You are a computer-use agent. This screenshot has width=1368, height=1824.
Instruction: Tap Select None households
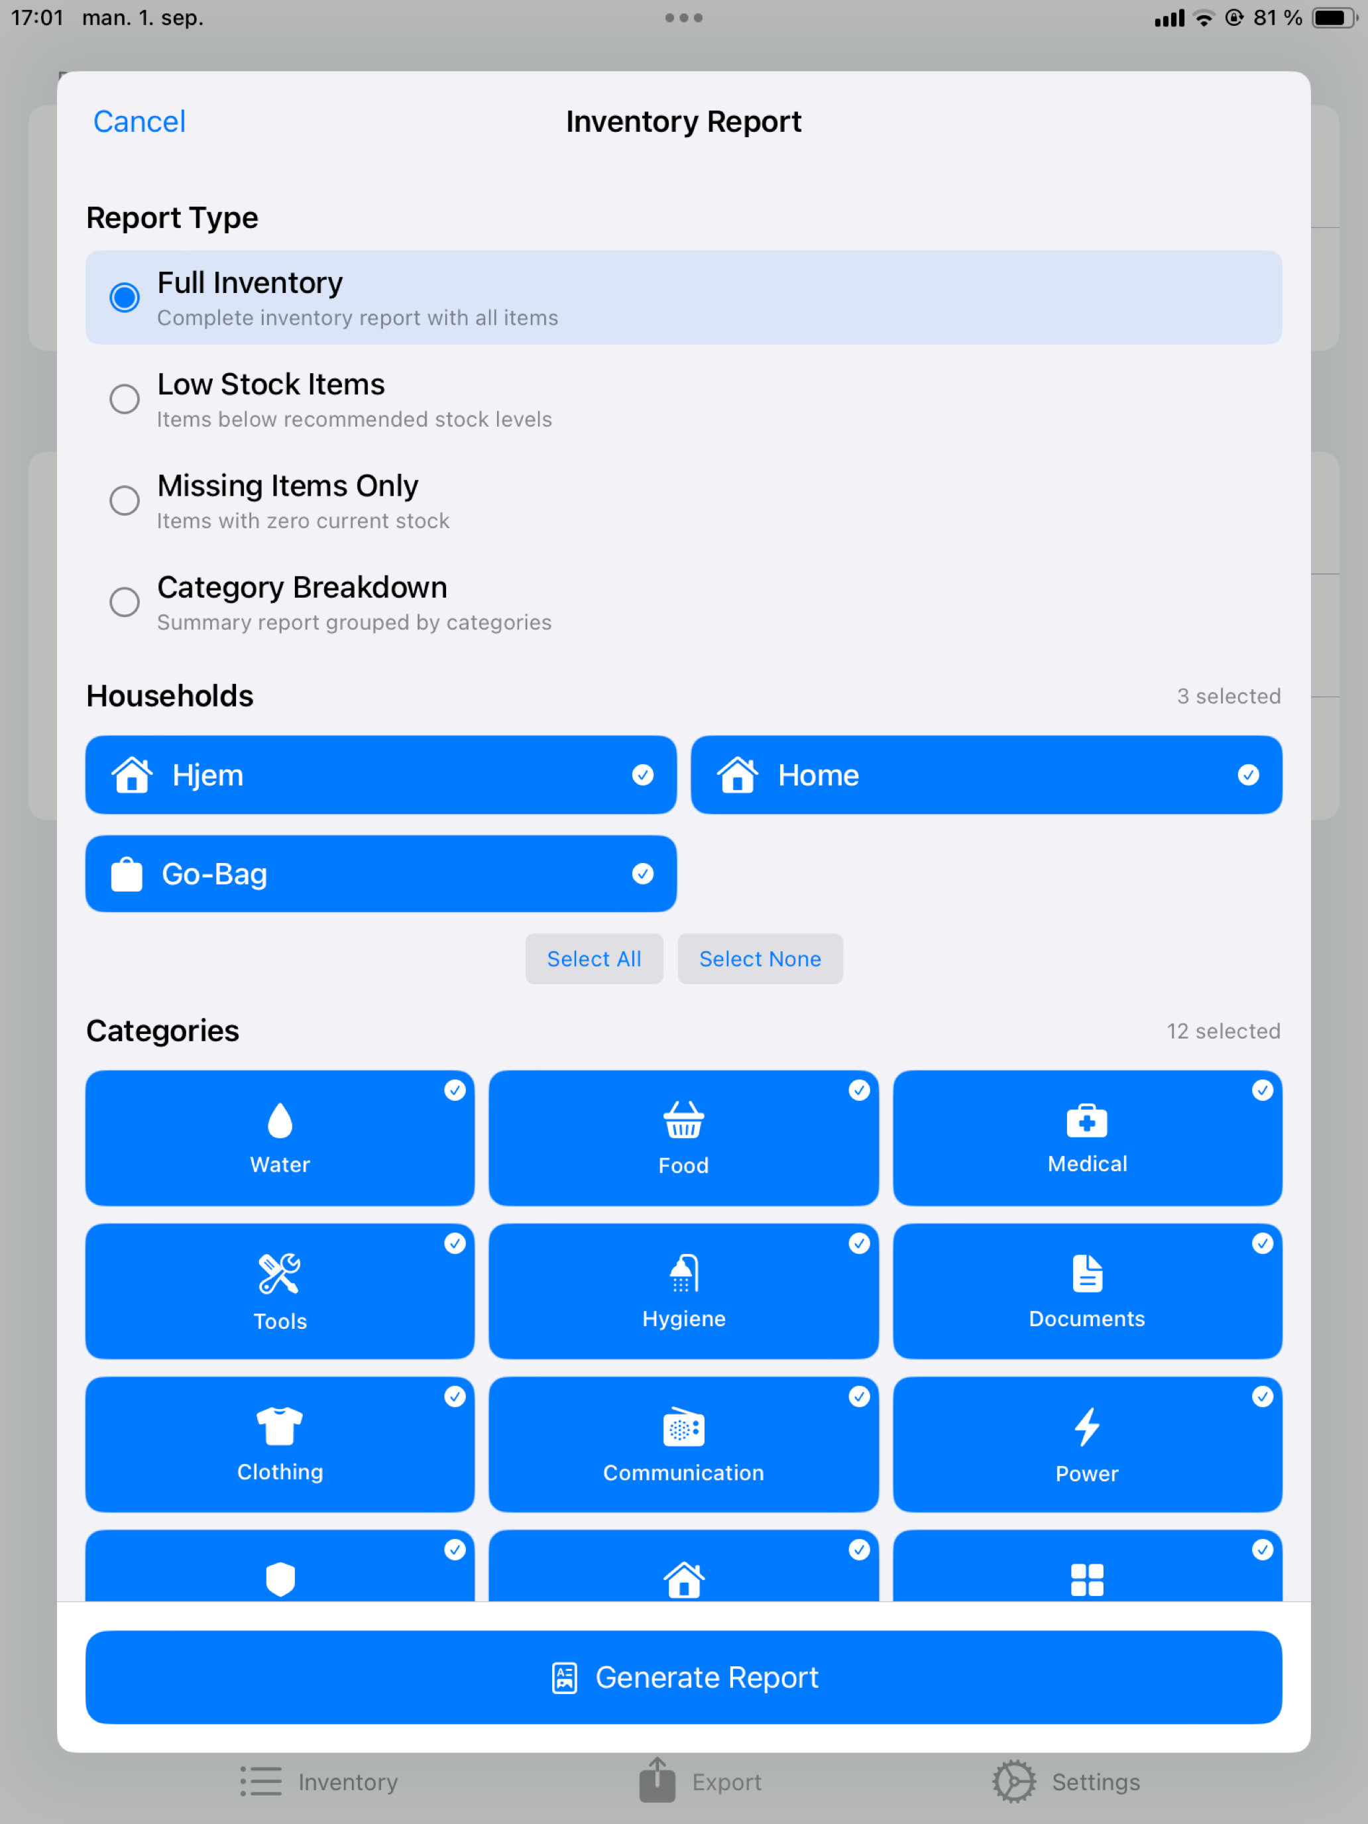pos(760,958)
